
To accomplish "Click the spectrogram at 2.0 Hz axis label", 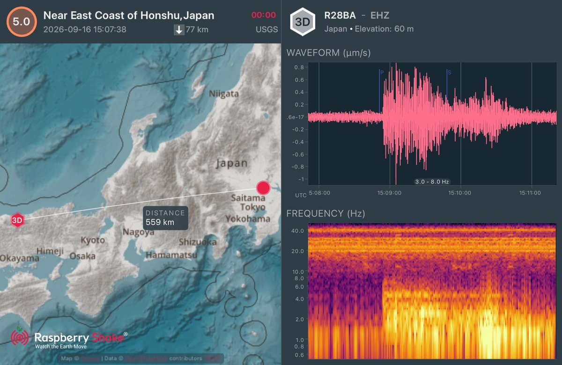I will pyautogui.click(x=298, y=319).
